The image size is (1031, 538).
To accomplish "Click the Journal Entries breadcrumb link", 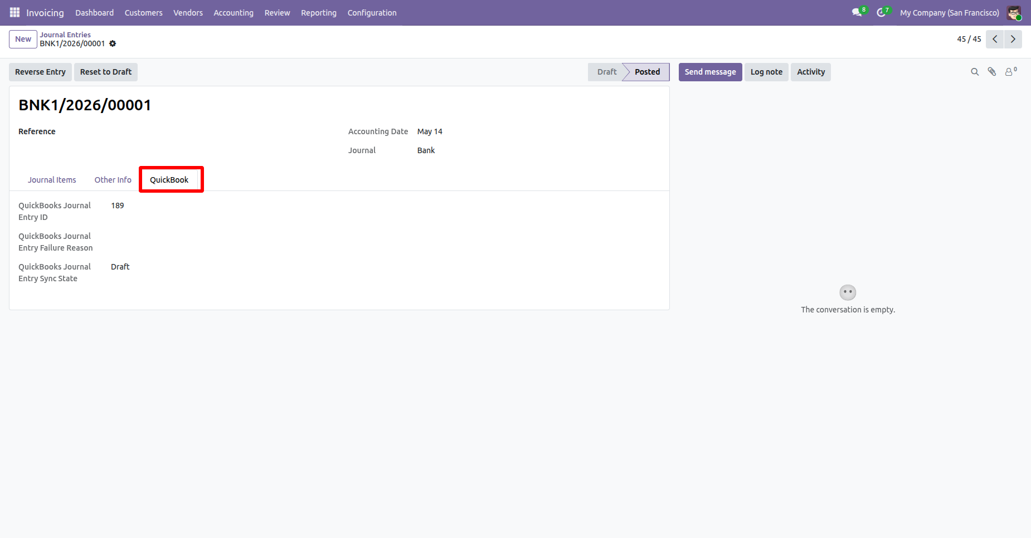I will point(65,35).
